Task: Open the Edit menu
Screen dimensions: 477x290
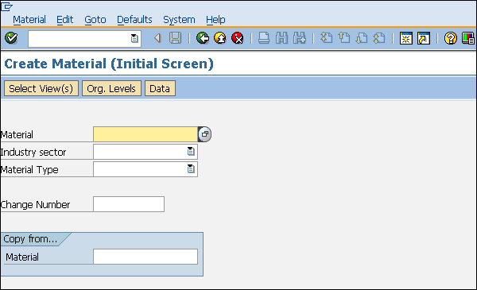Action: [x=65, y=20]
